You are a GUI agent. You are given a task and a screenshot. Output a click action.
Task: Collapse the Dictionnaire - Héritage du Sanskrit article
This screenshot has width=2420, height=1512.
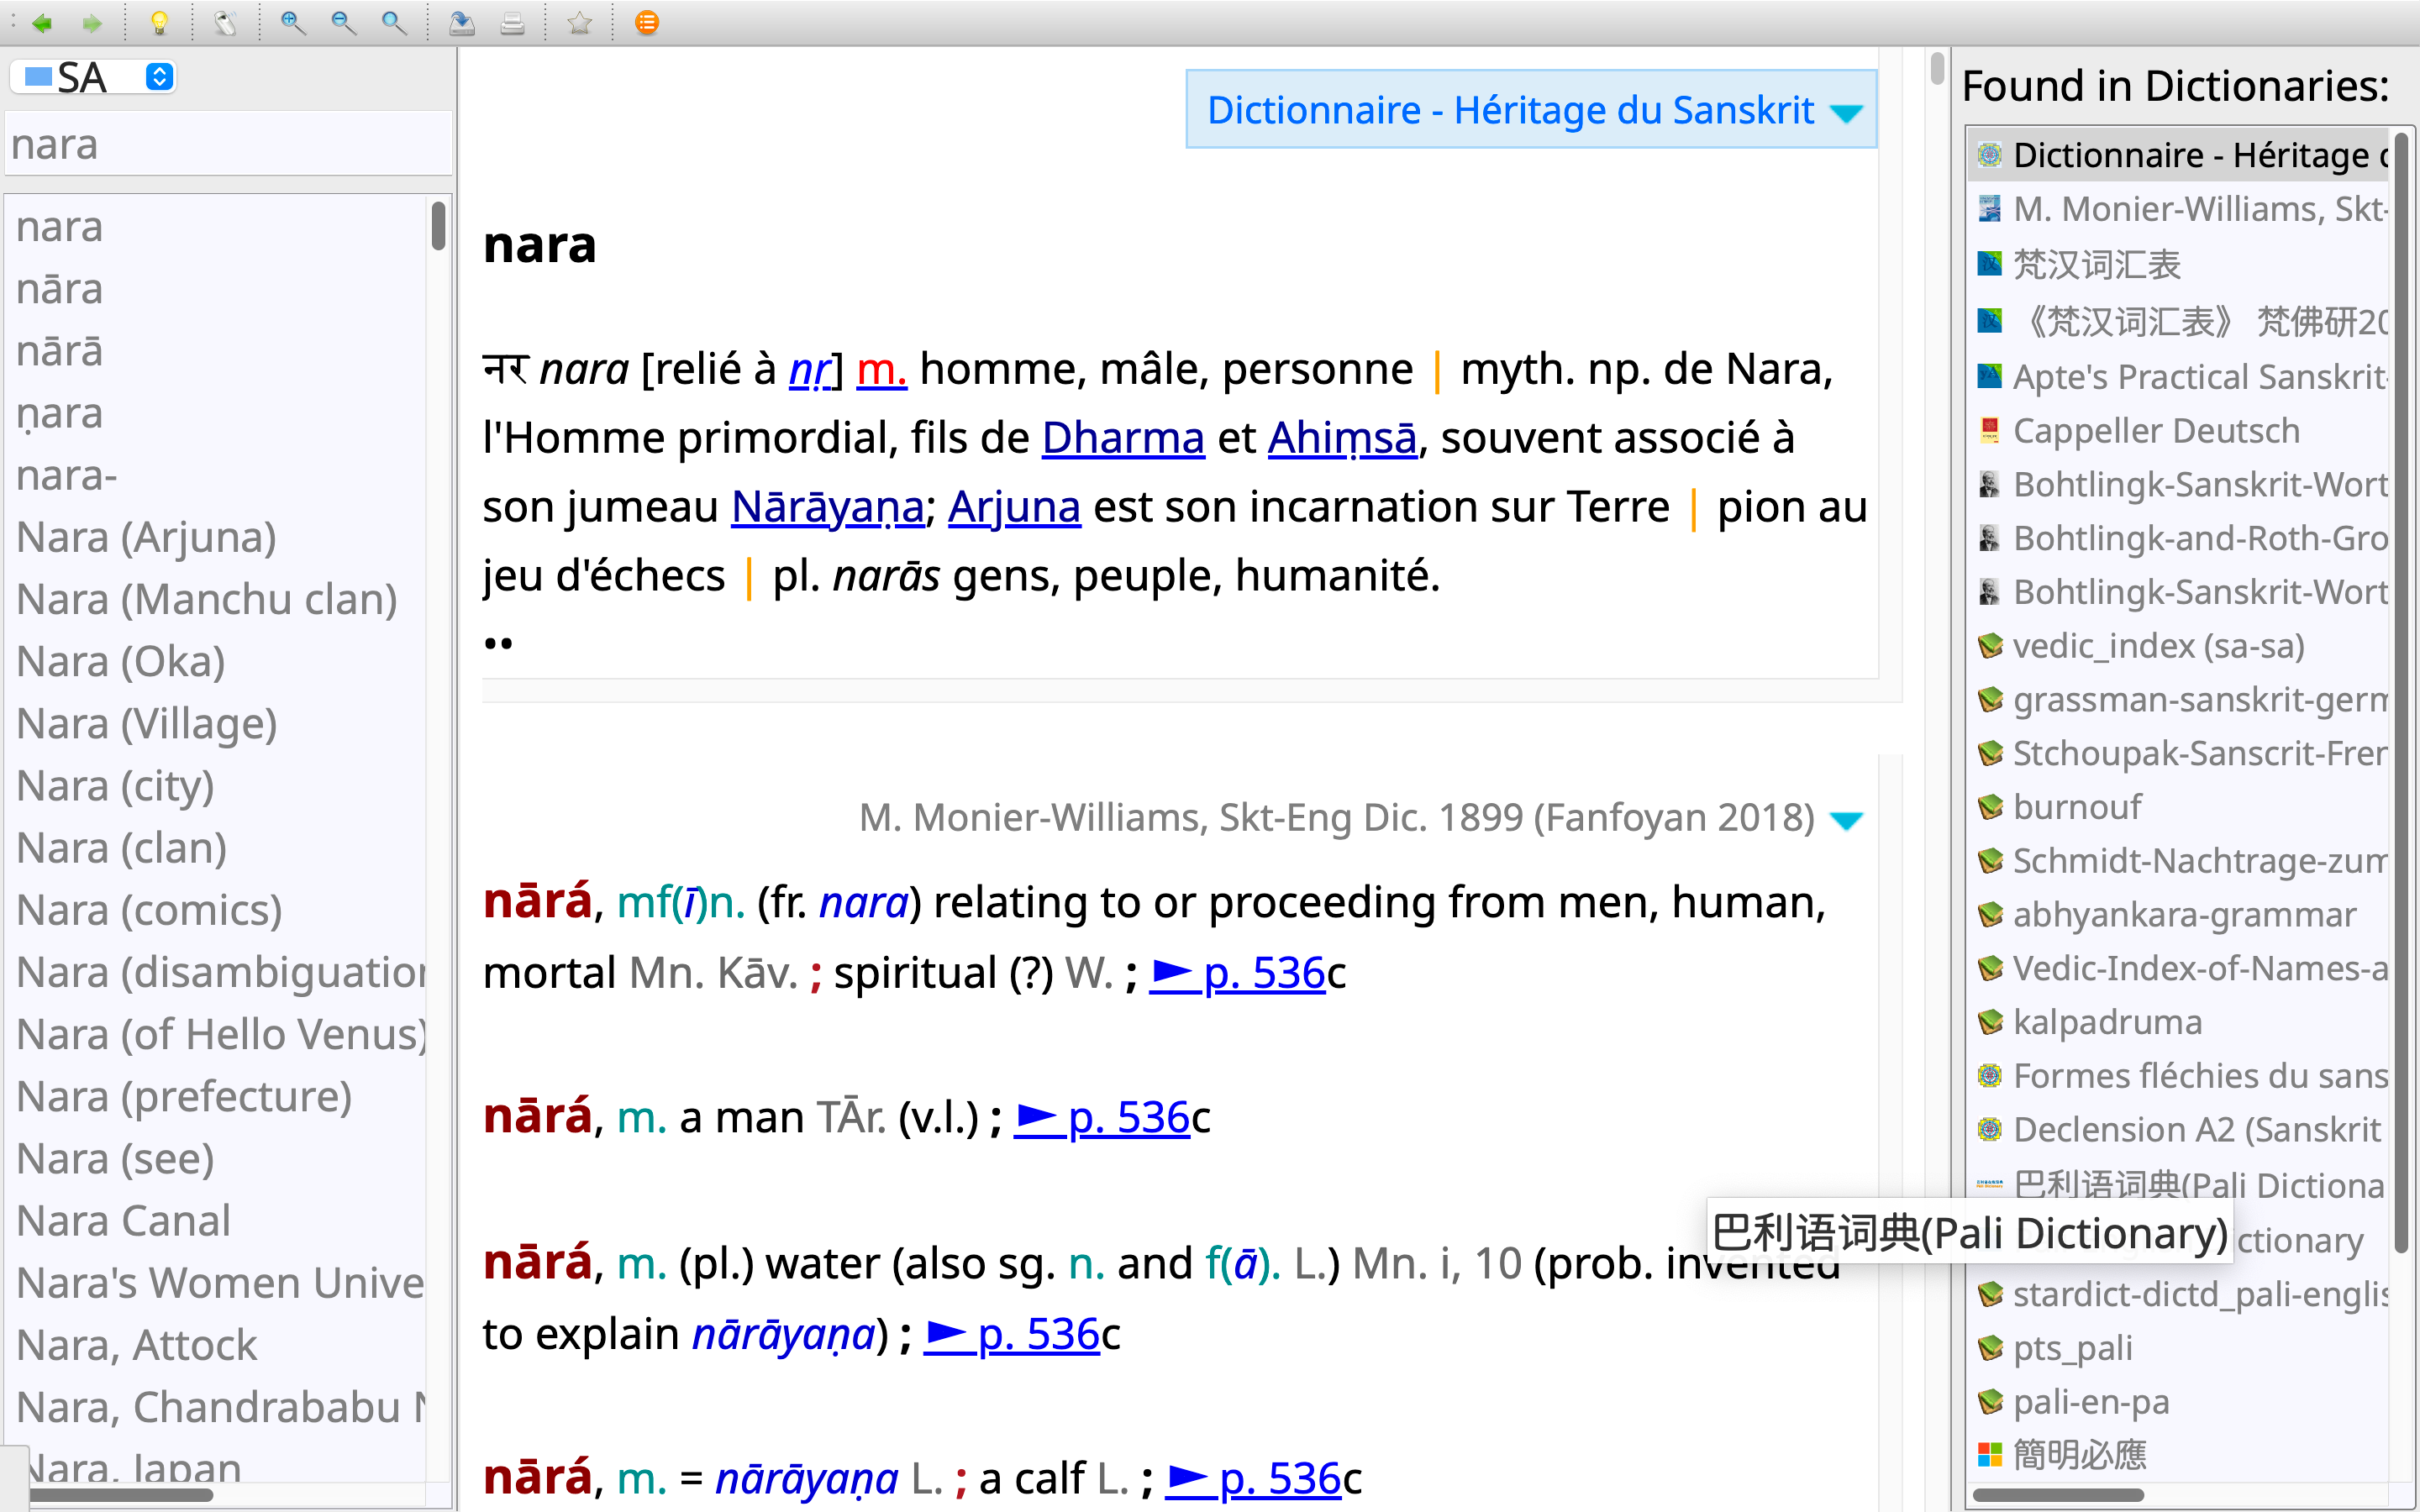click(x=1846, y=113)
